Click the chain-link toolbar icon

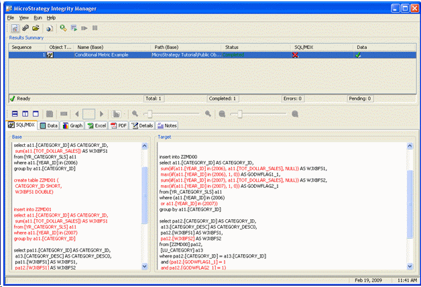[x=25, y=28]
